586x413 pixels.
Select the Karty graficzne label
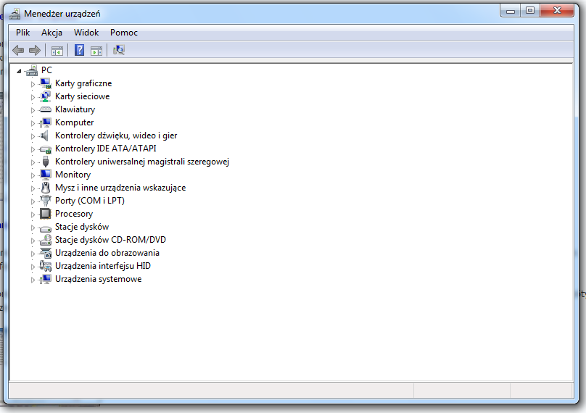pyautogui.click(x=83, y=83)
